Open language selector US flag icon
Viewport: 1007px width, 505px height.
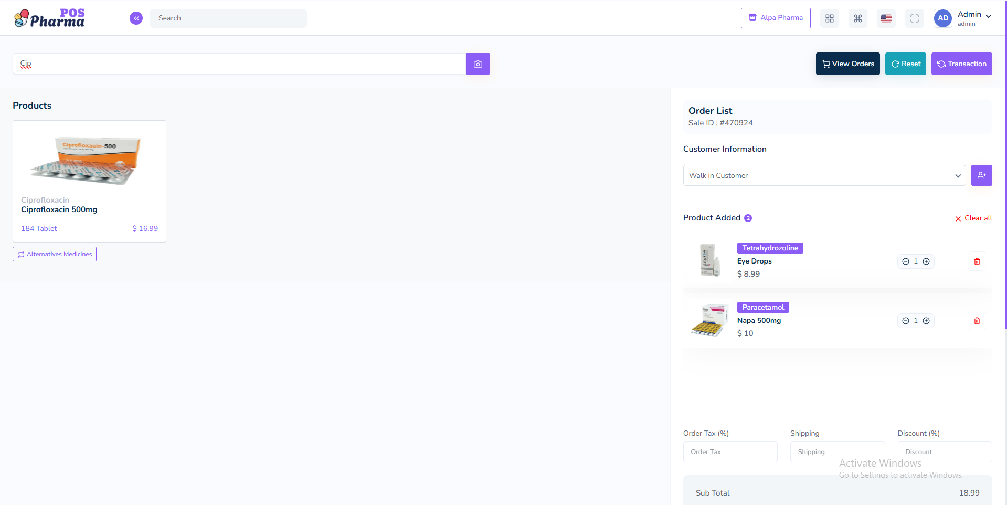pos(886,18)
